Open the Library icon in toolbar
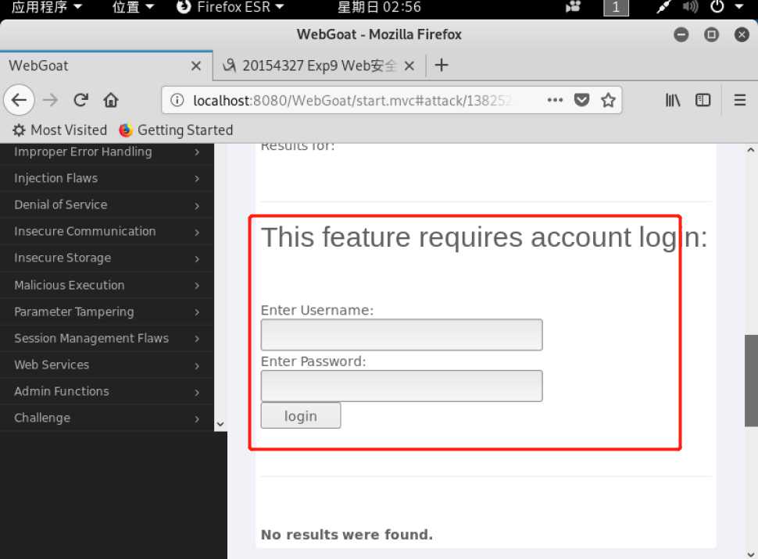Image resolution: width=758 pixels, height=559 pixels. coord(673,100)
